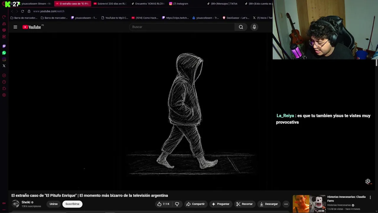378x213 pixels.
Task: Click the www.youtube.com/watch address bar
Action: [x=49, y=11]
